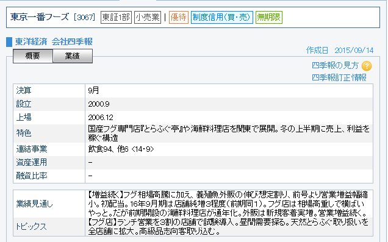Click the 上場 row label
Screen dimensions: 388x242
click(24, 117)
